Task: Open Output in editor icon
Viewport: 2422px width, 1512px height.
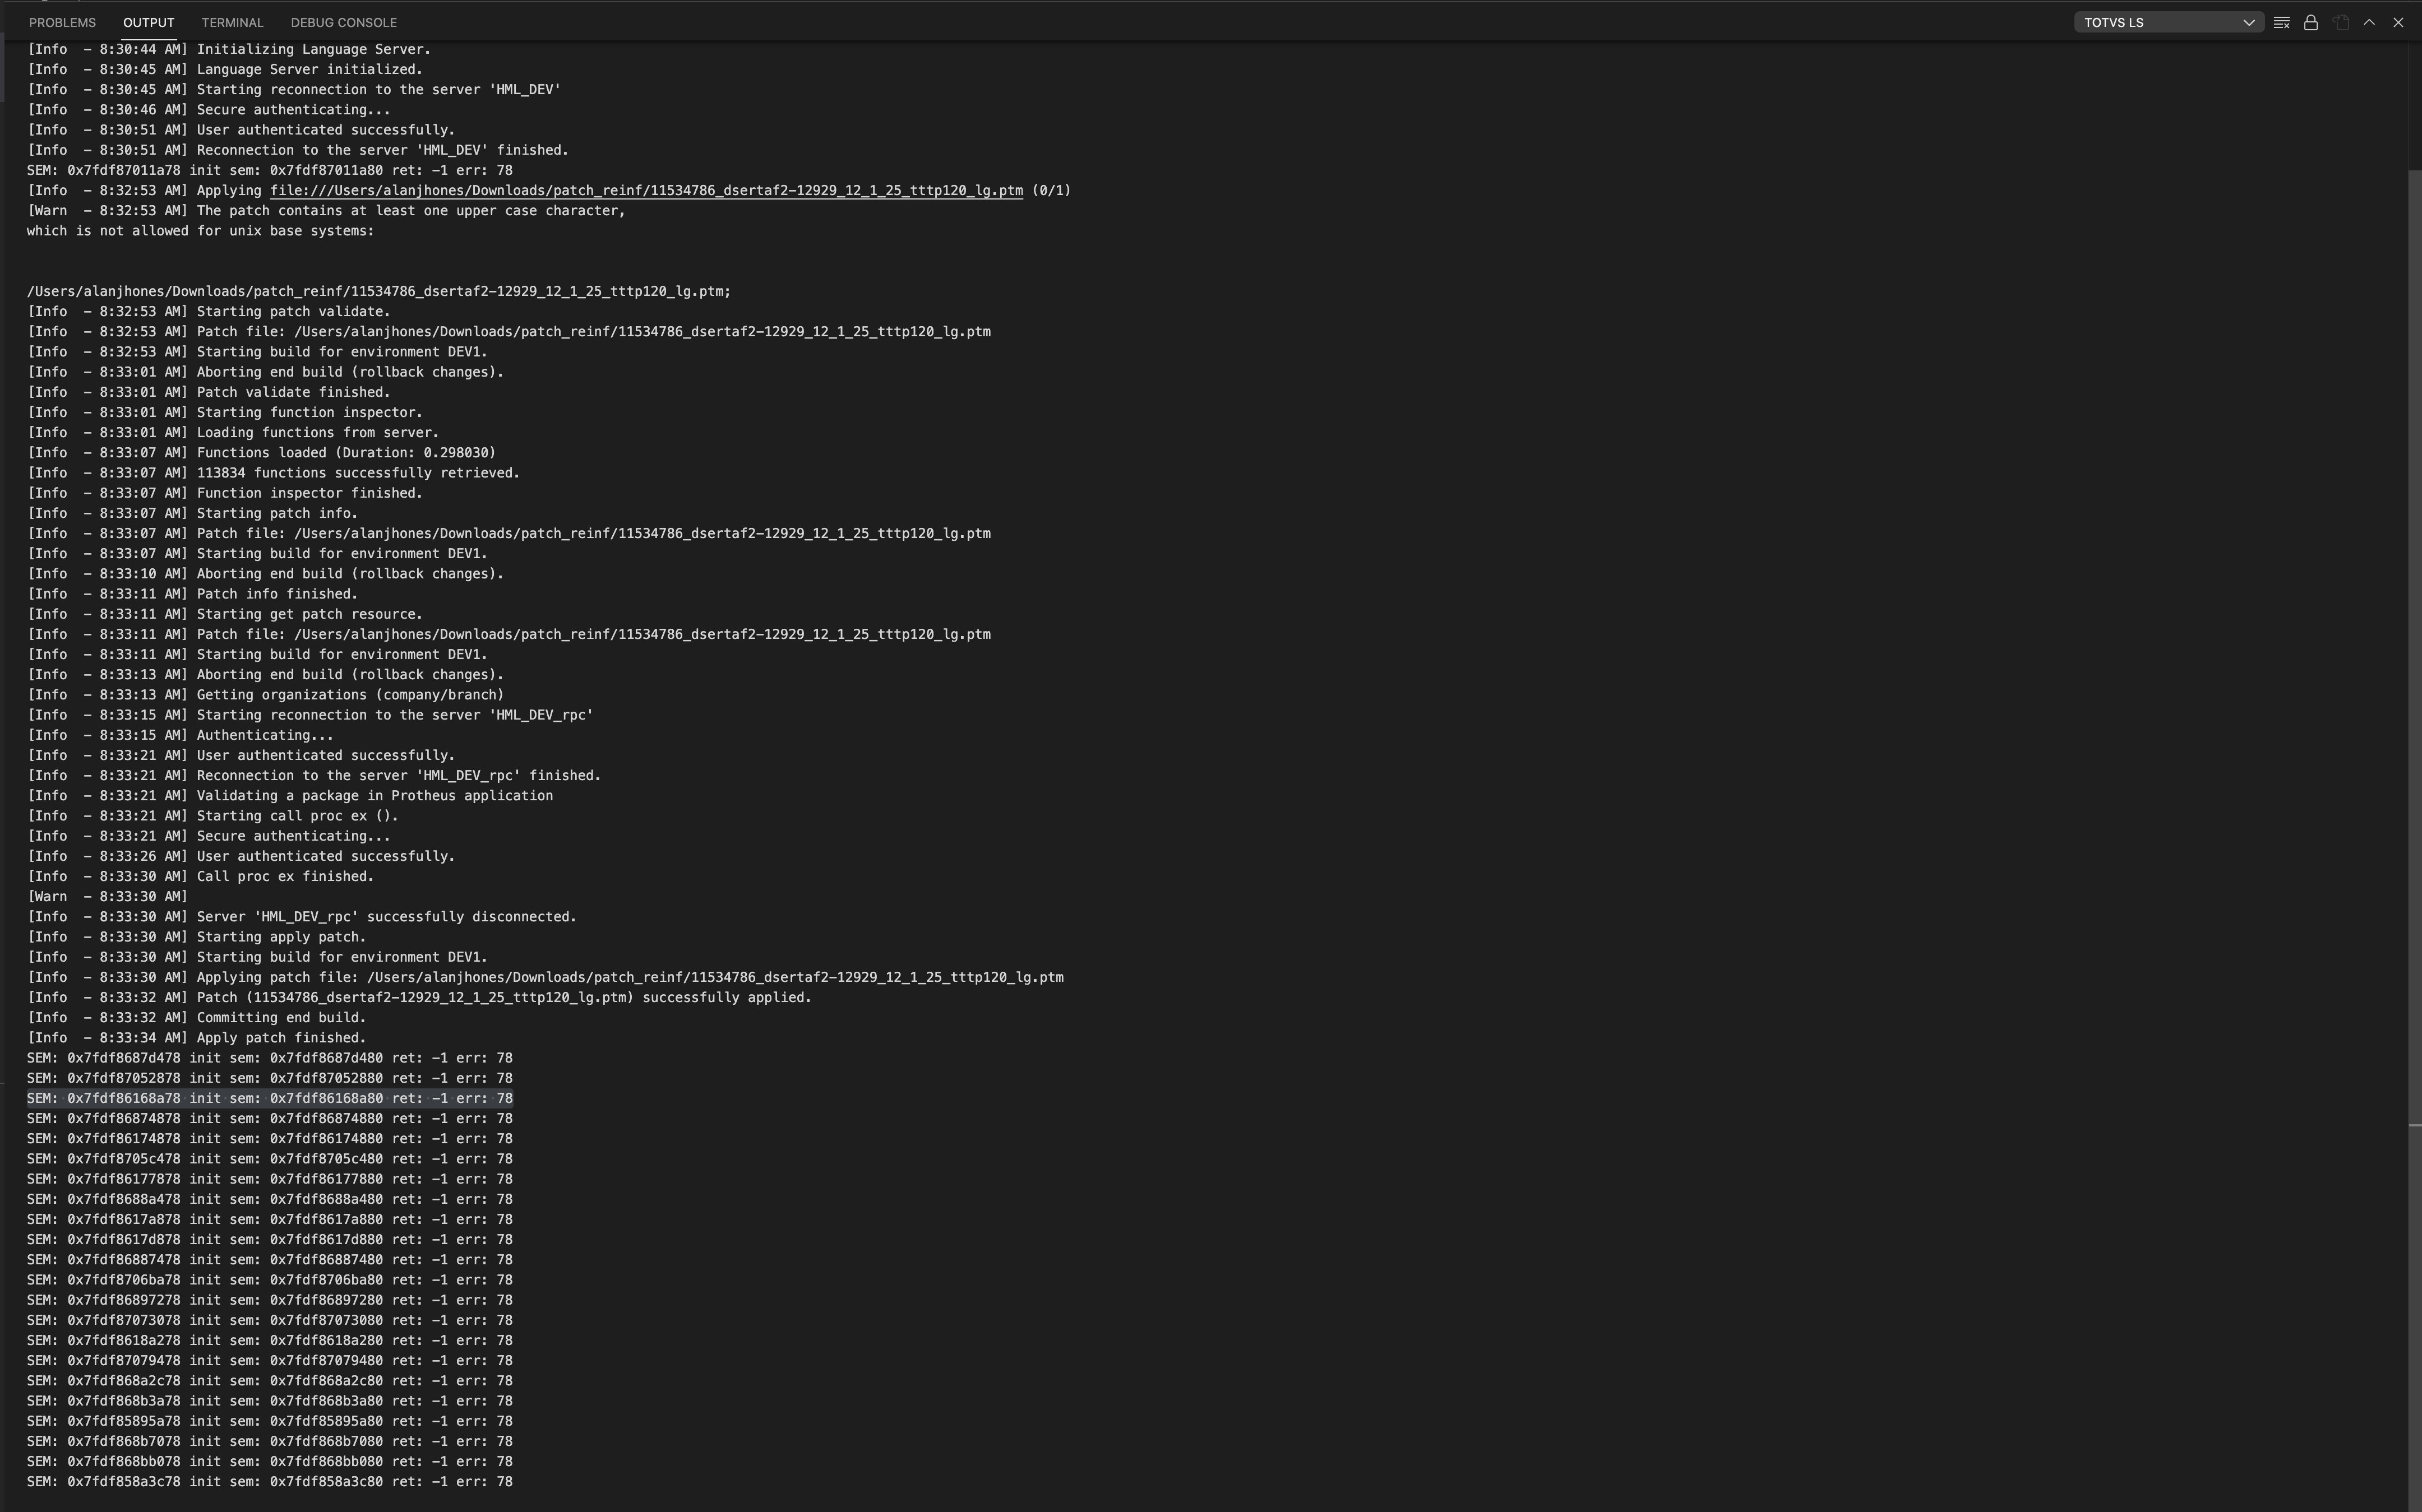Action: pyautogui.click(x=2340, y=22)
